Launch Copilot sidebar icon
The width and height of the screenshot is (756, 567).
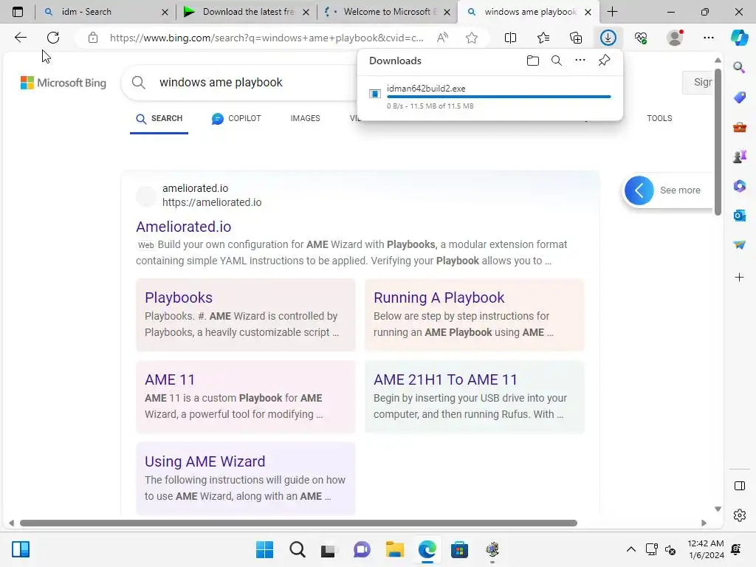(x=739, y=38)
